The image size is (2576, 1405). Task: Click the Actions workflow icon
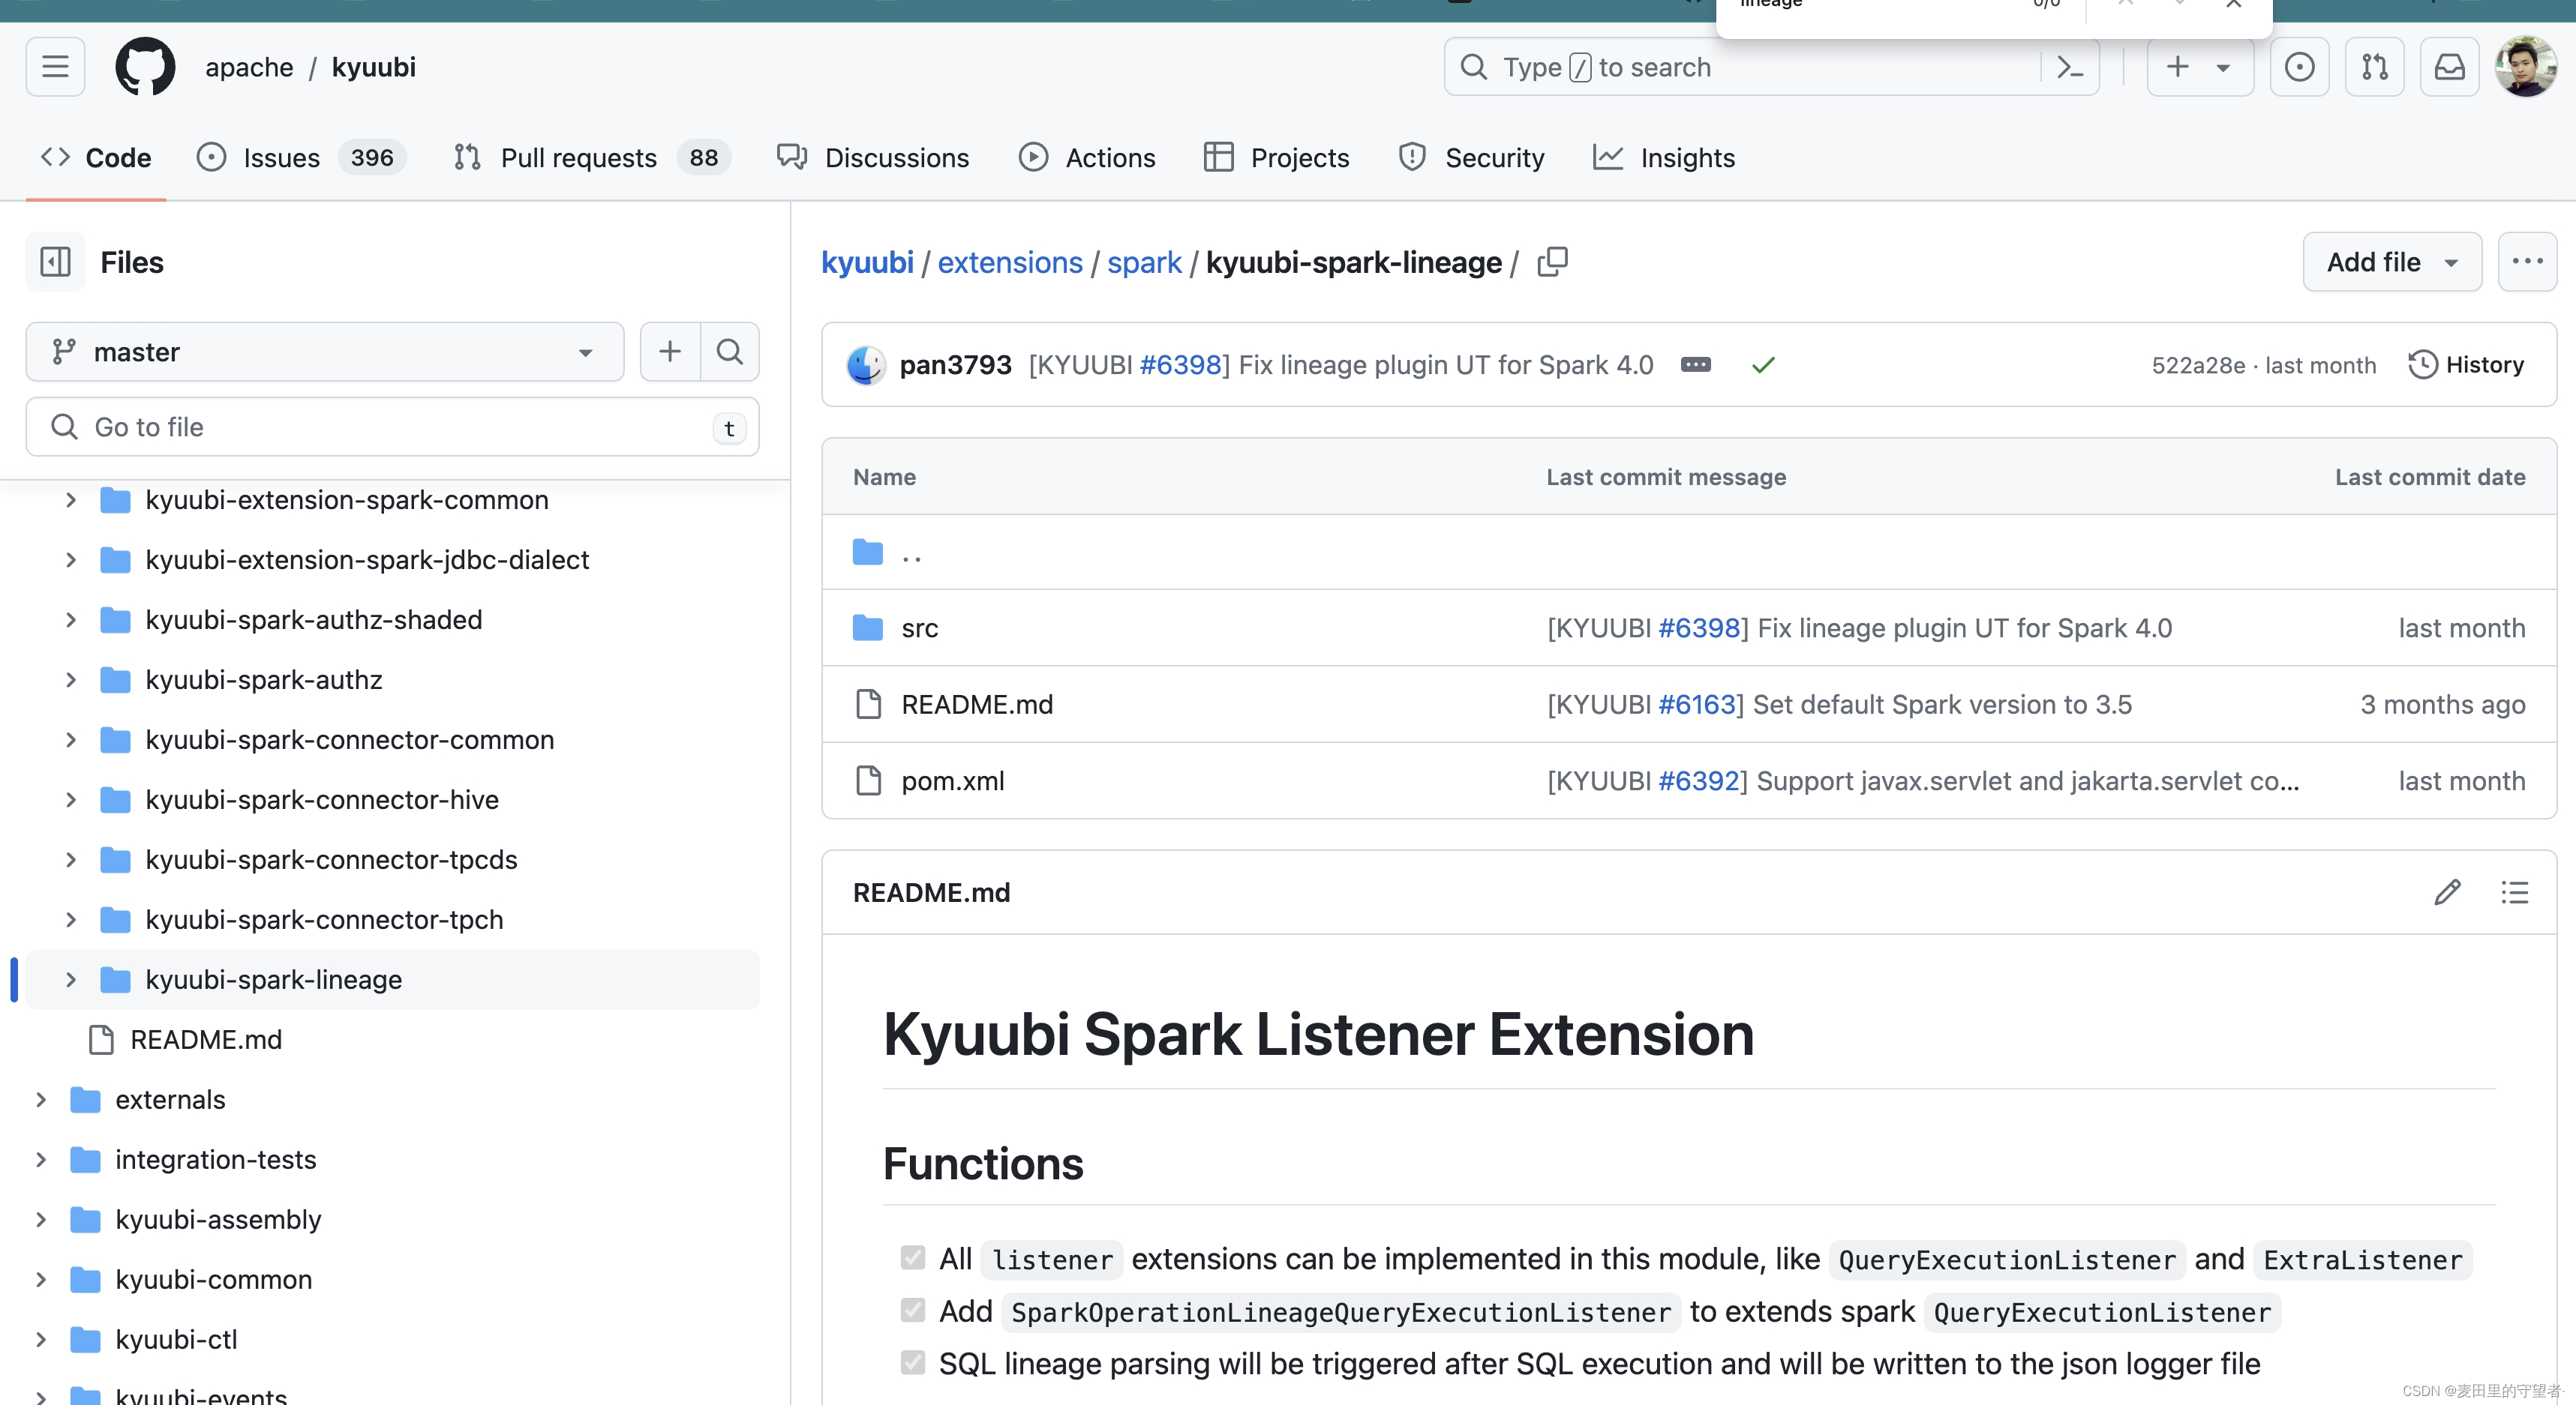[1035, 157]
